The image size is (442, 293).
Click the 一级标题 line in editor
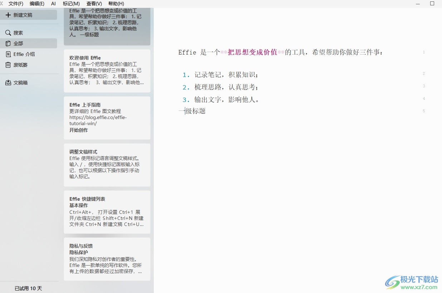pos(192,111)
